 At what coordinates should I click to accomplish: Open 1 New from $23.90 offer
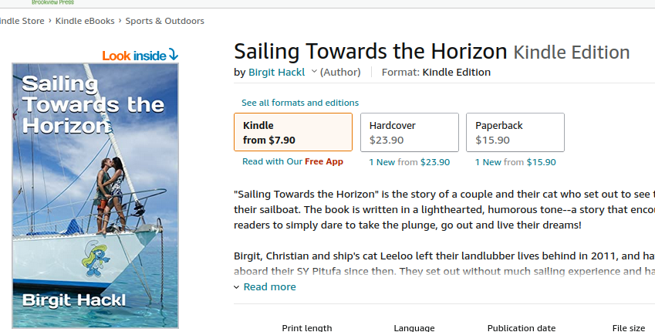click(x=410, y=162)
